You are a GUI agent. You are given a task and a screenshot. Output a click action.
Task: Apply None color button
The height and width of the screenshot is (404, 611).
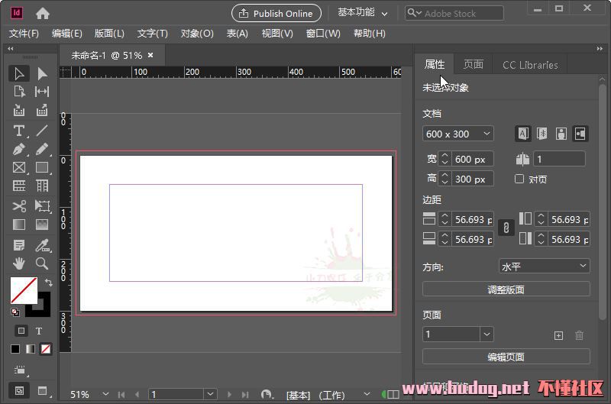46,349
